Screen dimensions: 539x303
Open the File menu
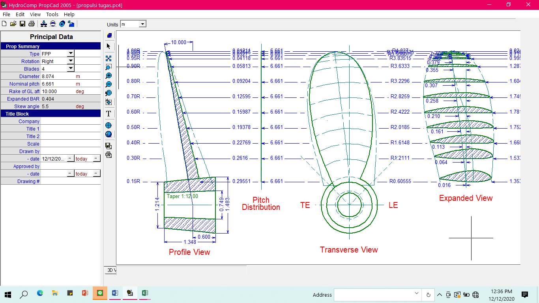coord(6,14)
